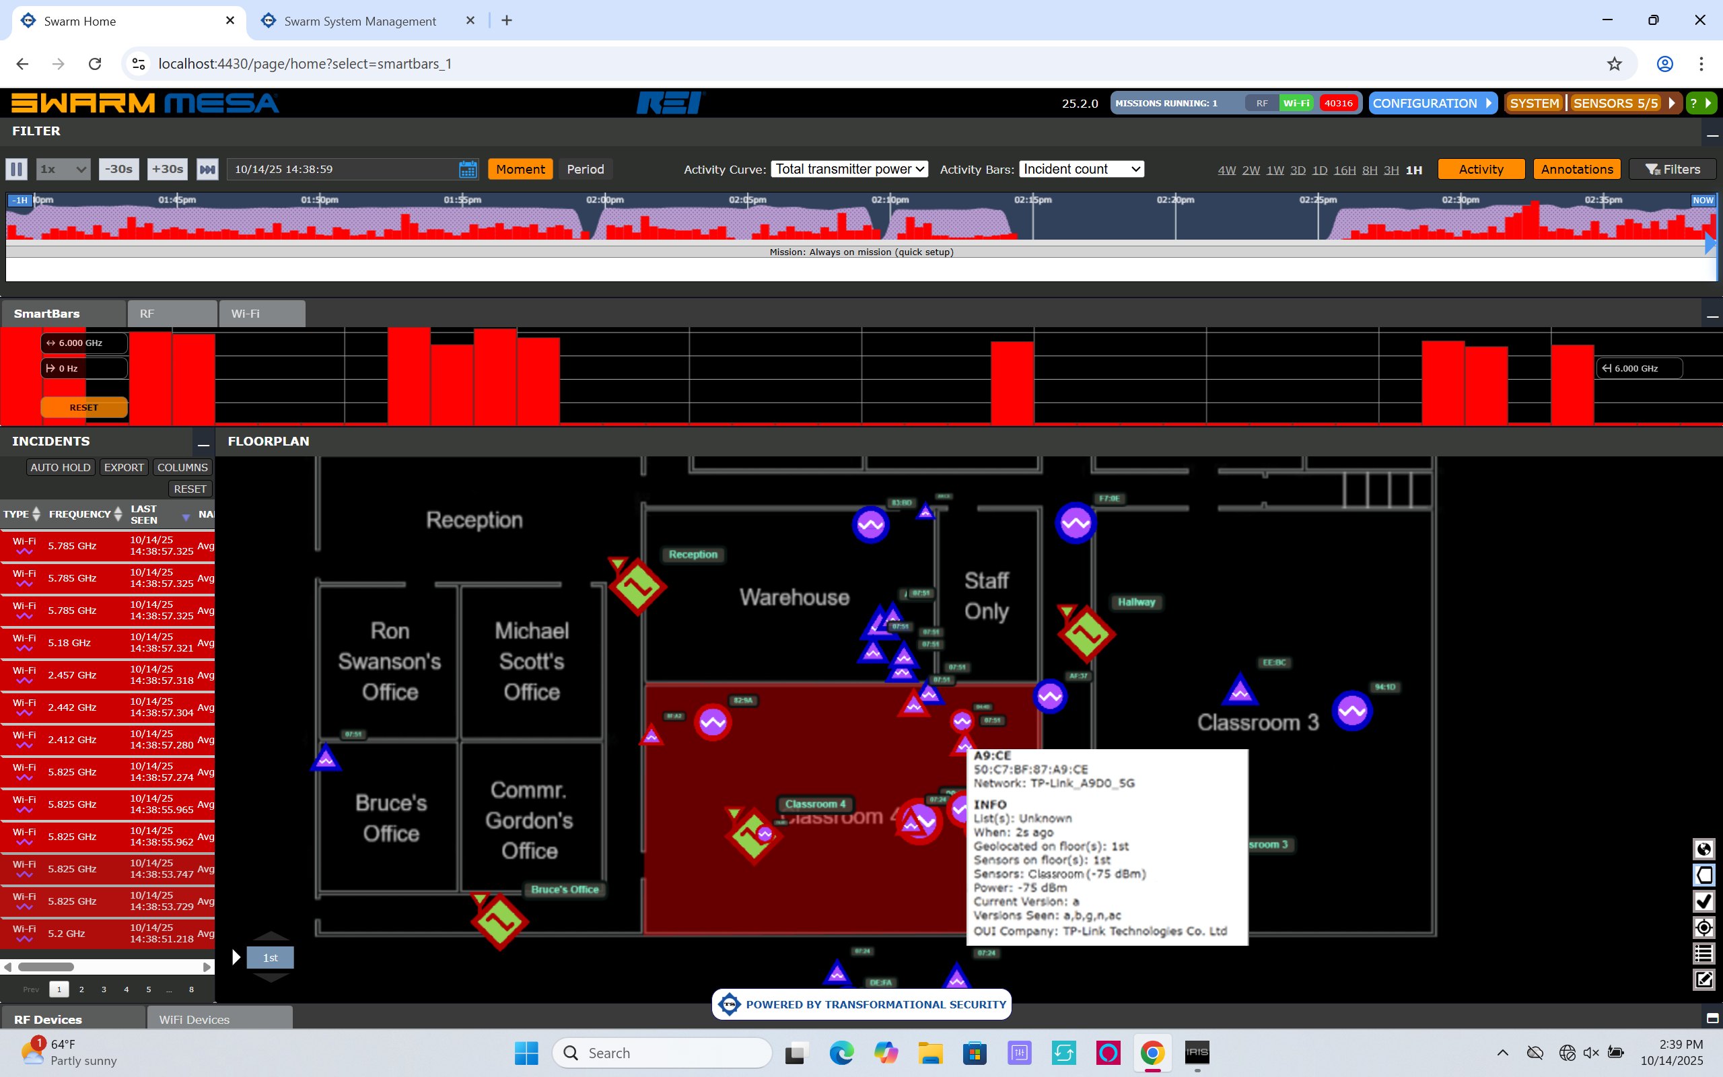Toggle the RF mission indicator
The width and height of the screenshot is (1723, 1077).
[x=1262, y=103]
